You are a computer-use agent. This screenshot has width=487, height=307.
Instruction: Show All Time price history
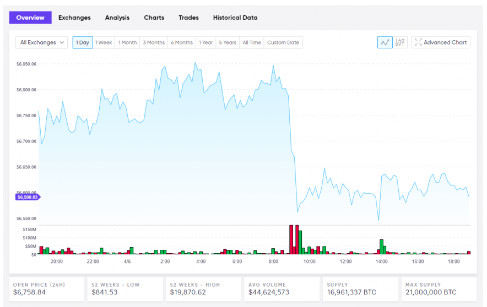(252, 42)
